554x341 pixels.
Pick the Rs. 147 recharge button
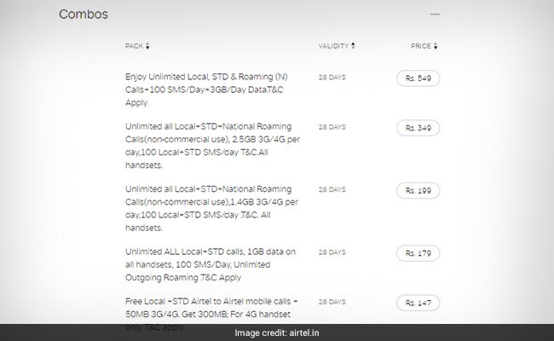(418, 303)
